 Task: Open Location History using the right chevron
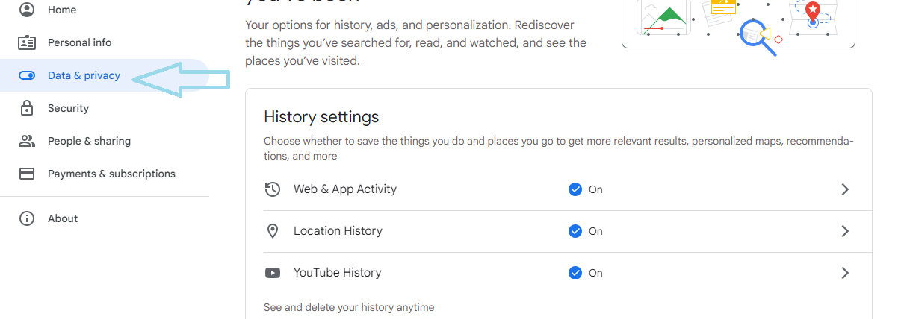pos(845,231)
